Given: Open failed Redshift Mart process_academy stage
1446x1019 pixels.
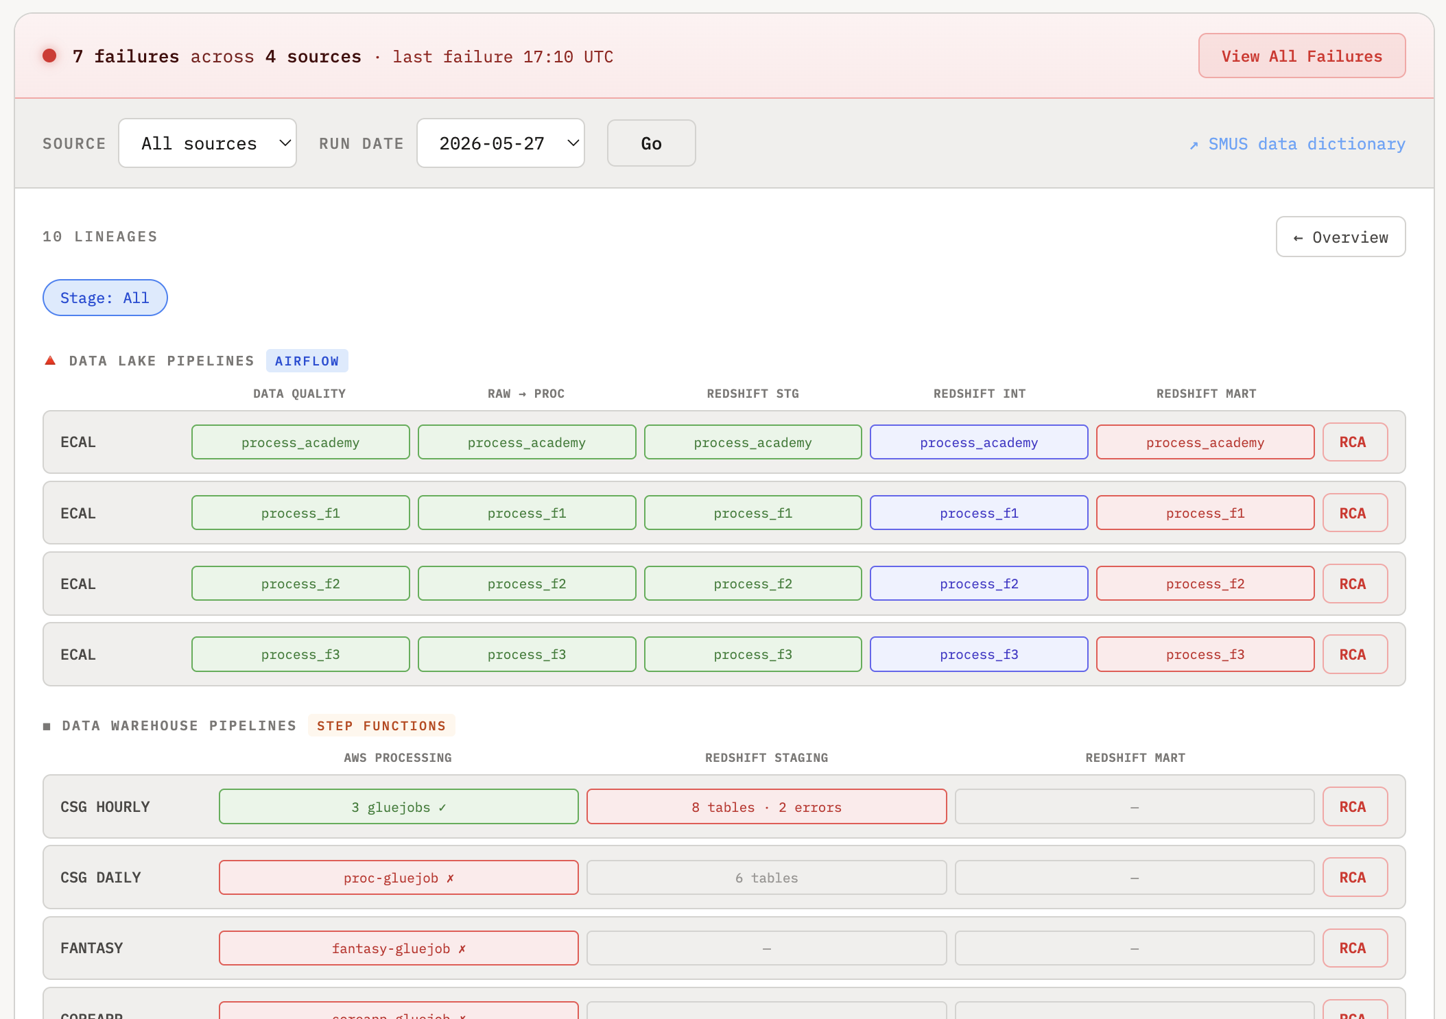Looking at the screenshot, I should (x=1205, y=442).
